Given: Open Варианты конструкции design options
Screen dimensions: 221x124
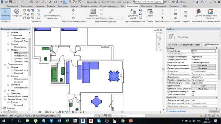Looking at the screenshot, I should point(93,14).
